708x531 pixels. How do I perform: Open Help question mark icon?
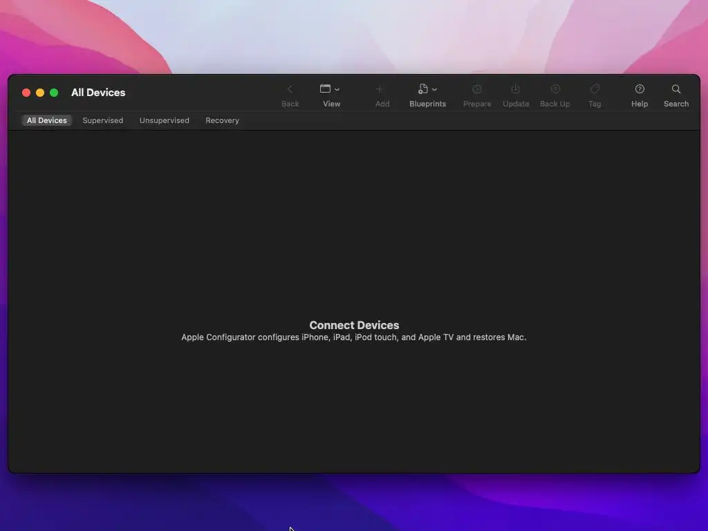click(640, 89)
